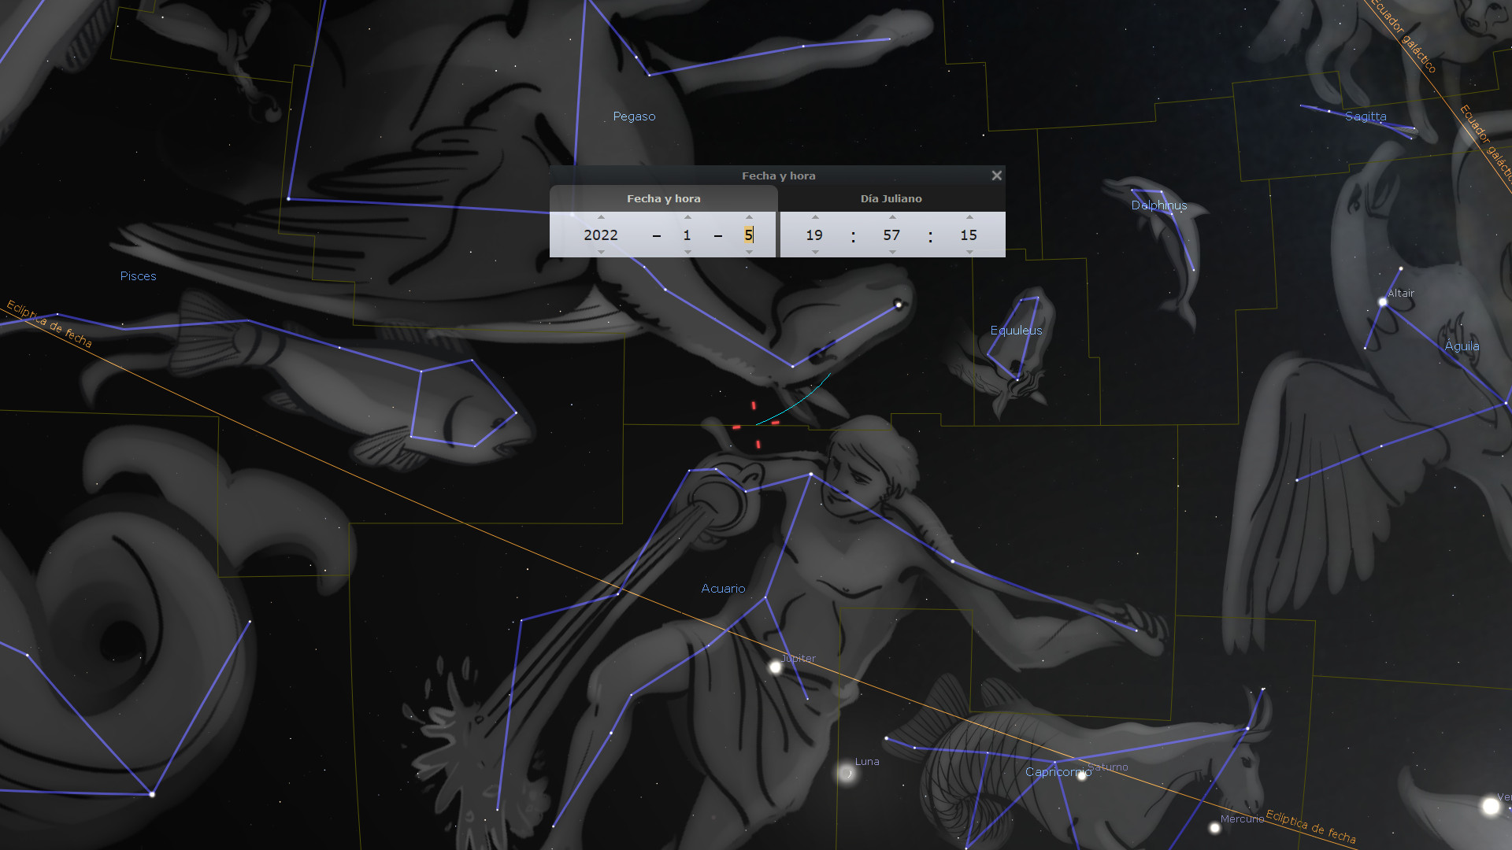The image size is (1512, 850).
Task: Click the minutes field showing 57
Action: tap(891, 235)
